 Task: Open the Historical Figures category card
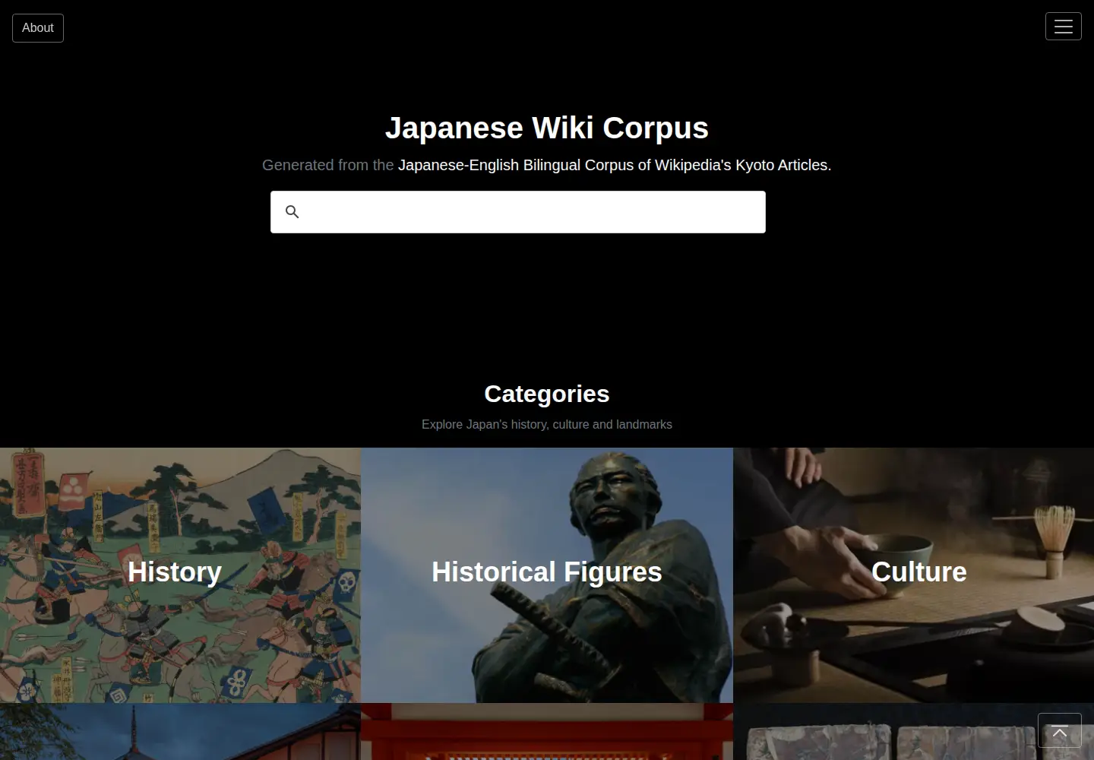click(547, 575)
